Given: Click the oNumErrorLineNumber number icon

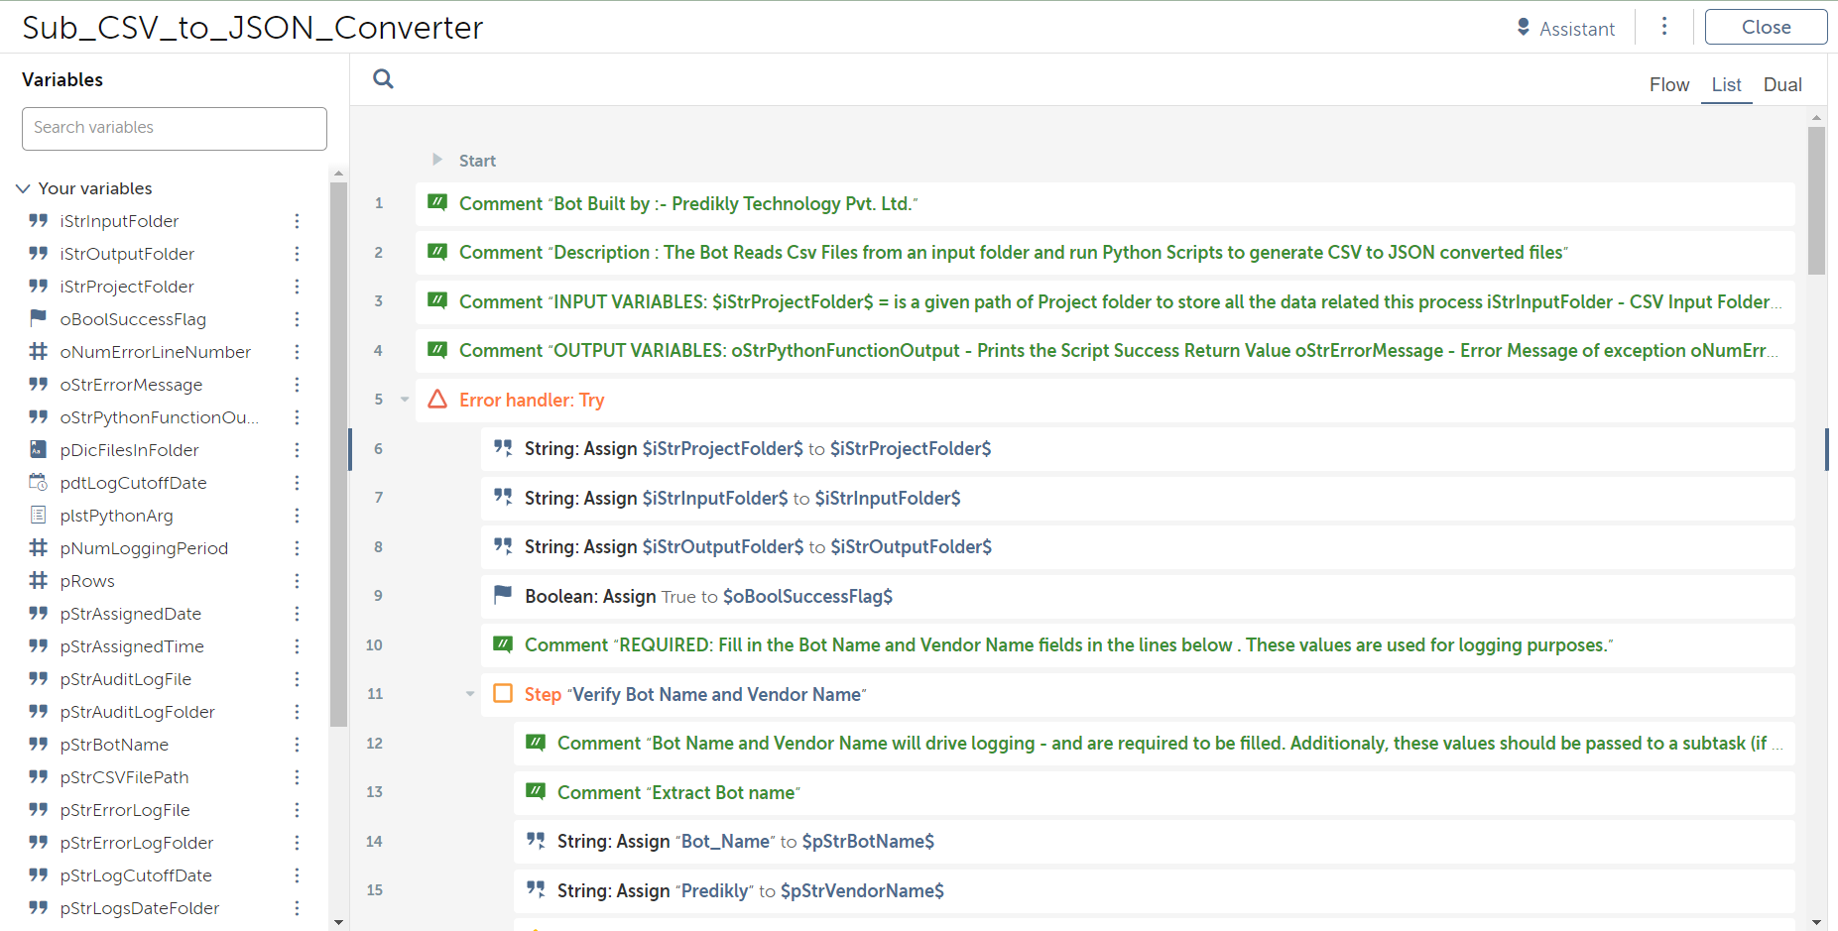Looking at the screenshot, I should (x=39, y=351).
